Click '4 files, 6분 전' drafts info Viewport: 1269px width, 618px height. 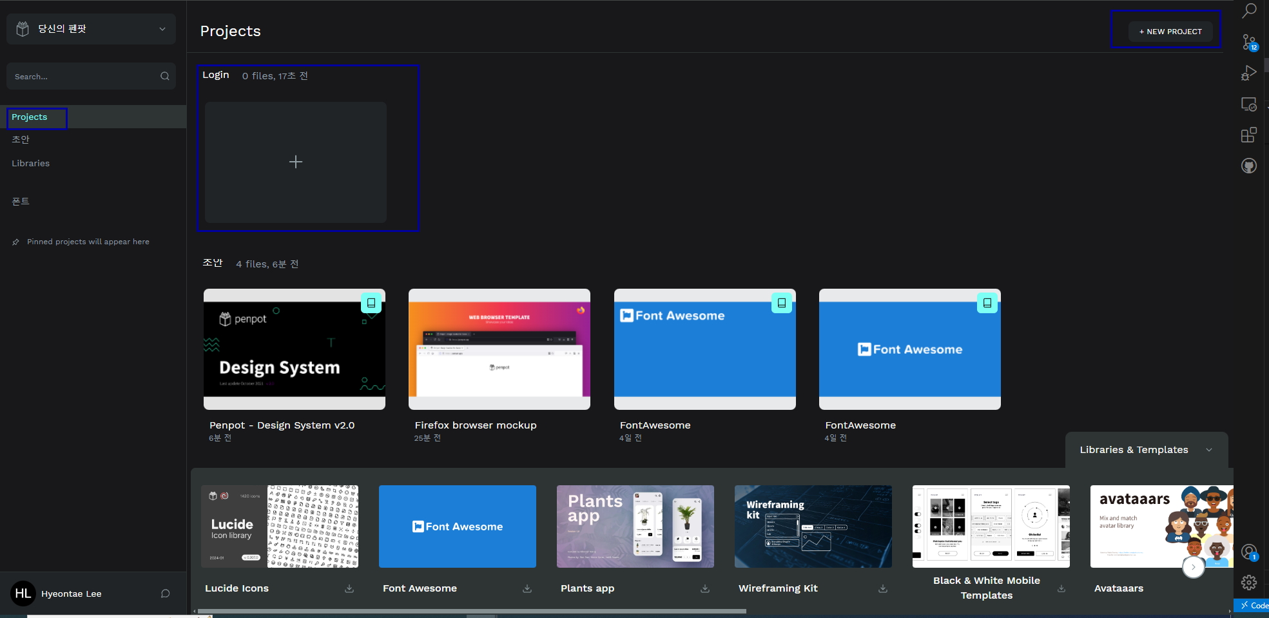pyautogui.click(x=267, y=264)
